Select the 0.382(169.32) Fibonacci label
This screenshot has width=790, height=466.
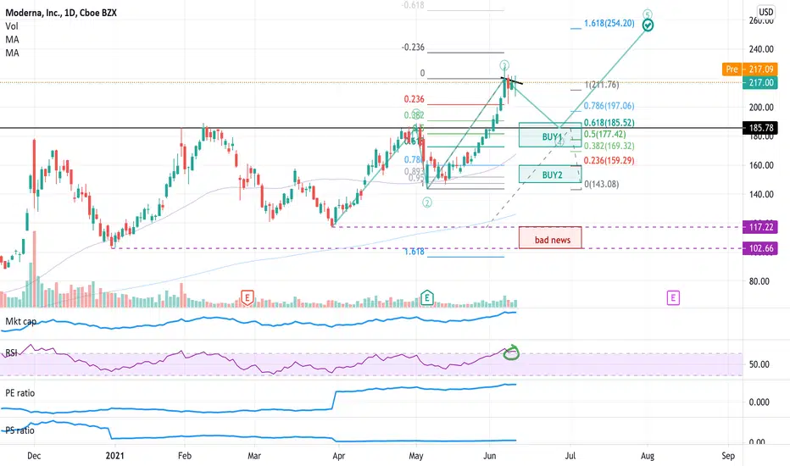coord(609,146)
